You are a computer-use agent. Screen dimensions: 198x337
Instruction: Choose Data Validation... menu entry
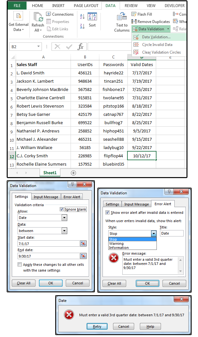tap(159, 37)
